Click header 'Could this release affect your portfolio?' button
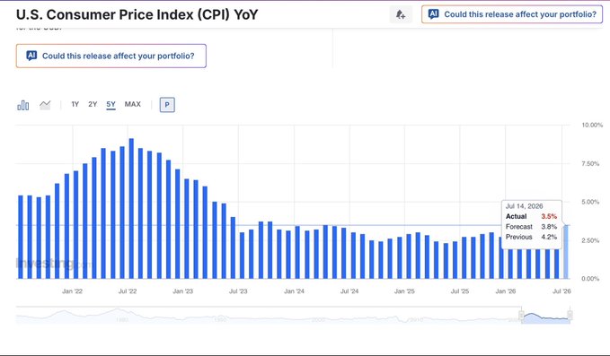 point(512,14)
